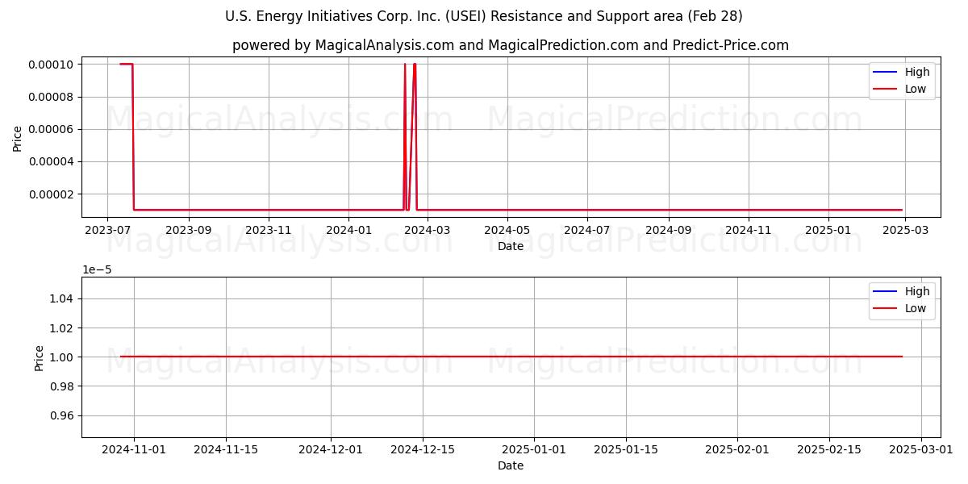
Task: Click the Price axis label of lower chart
Action: 39,357
